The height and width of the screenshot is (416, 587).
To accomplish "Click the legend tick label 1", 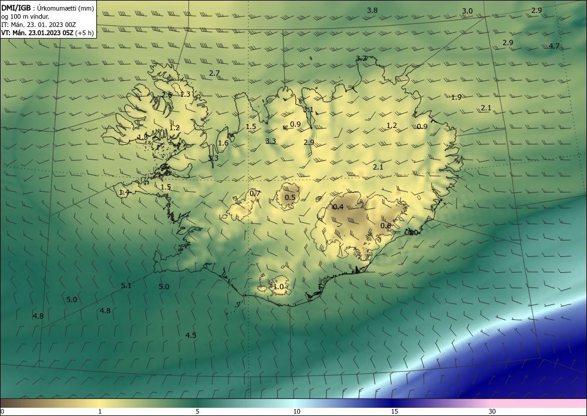I will tap(100, 412).
